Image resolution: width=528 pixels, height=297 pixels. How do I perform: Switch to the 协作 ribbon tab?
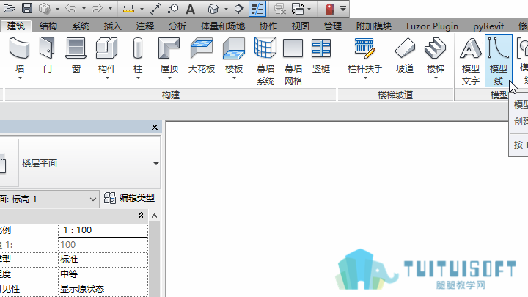tap(268, 26)
